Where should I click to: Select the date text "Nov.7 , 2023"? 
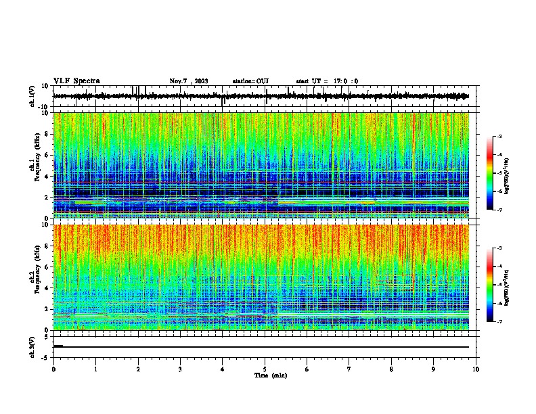(189, 81)
